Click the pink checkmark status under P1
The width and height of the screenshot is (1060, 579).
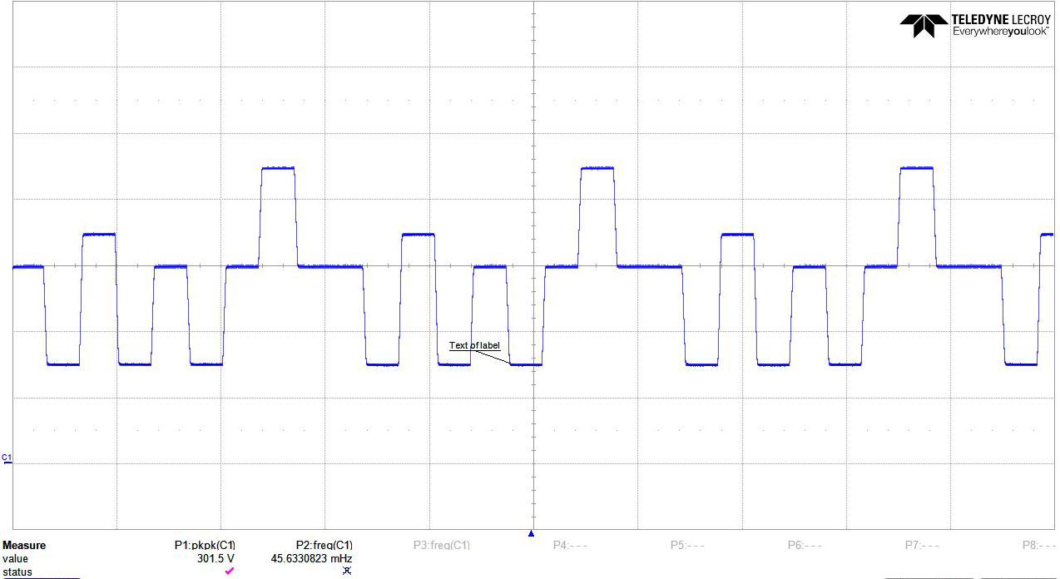tap(230, 571)
